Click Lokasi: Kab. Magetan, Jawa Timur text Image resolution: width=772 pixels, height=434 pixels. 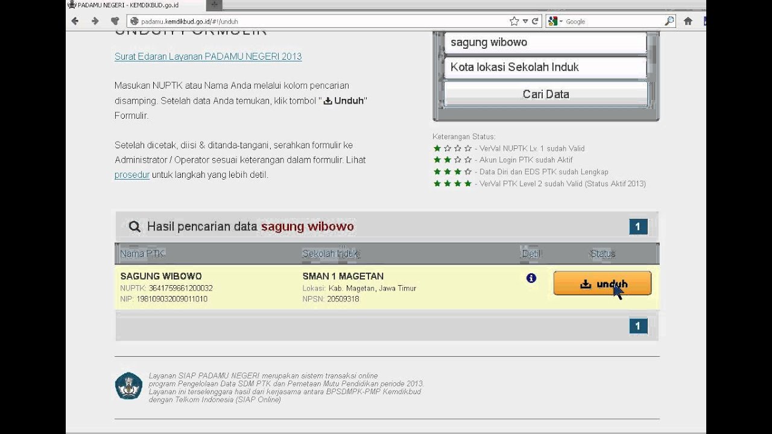[x=359, y=288]
